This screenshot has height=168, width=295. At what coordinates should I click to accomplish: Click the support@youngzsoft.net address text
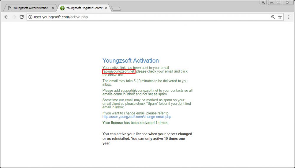click(139, 90)
